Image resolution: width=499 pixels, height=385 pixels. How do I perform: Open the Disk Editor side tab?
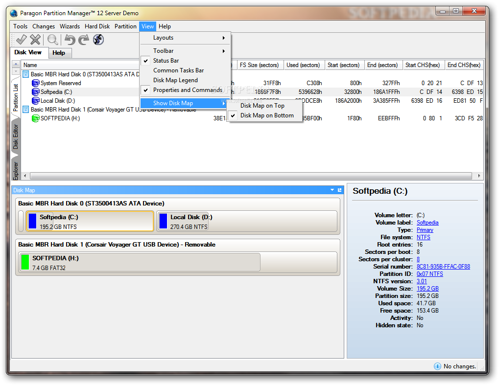tap(16, 136)
